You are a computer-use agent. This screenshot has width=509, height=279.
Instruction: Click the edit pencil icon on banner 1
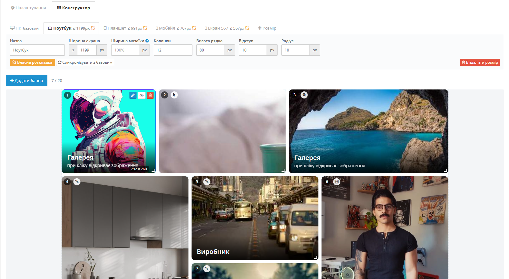(133, 95)
